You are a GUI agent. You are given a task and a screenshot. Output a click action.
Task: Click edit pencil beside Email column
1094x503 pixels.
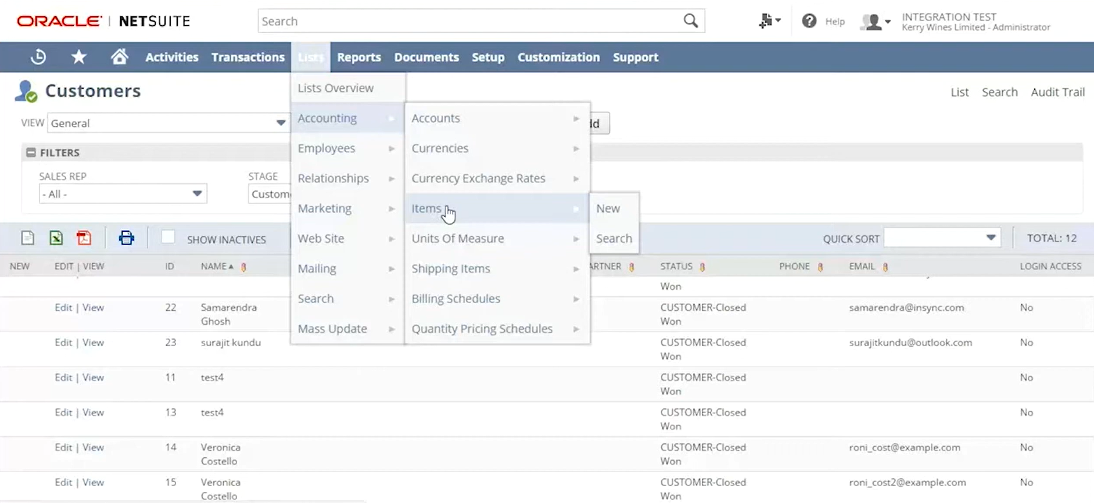click(885, 267)
